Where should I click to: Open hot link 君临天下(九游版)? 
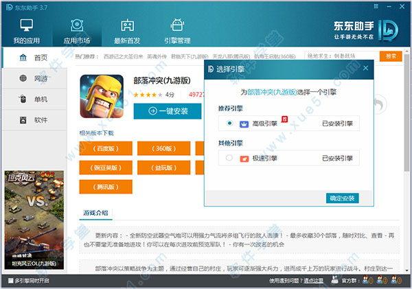click(190, 56)
